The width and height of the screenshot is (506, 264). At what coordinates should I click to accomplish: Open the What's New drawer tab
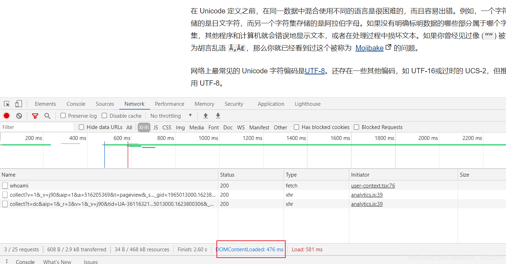[x=57, y=262]
